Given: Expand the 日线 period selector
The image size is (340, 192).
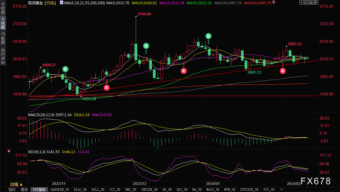Looking at the screenshot, I should [16, 184].
